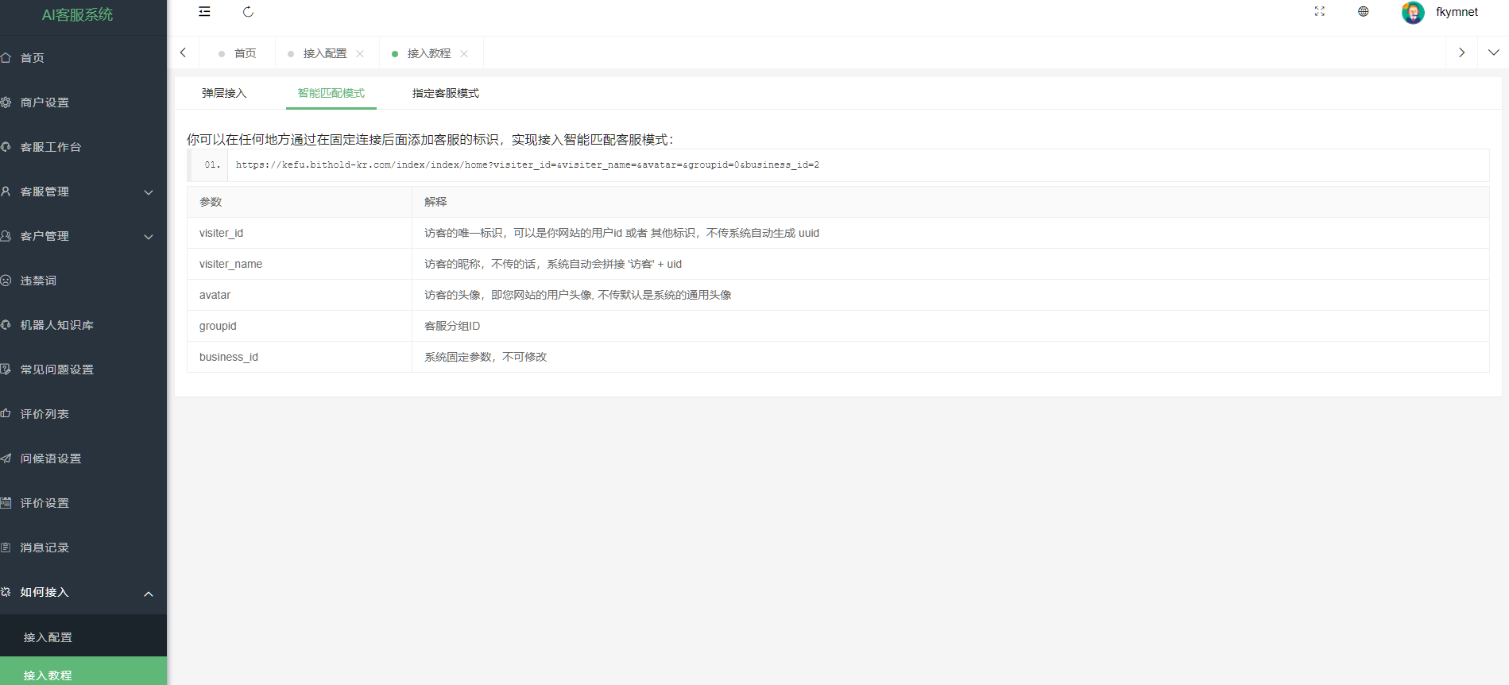Go to 客服工作台
Viewport: 1509px width, 685px height.
83,147
